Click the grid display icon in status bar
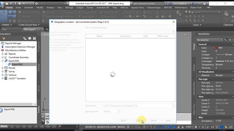Image resolution: width=234 pixels, height=131 pixels. click(x=128, y=127)
